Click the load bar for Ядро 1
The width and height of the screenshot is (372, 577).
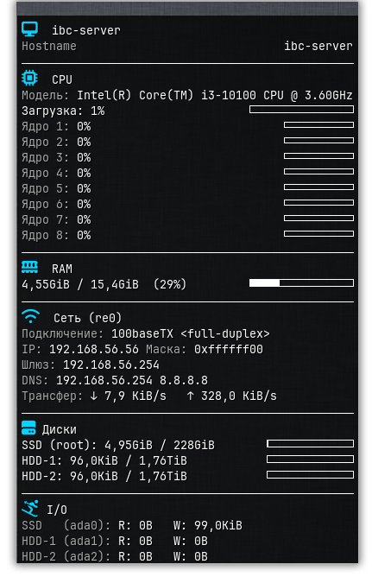tap(318, 125)
